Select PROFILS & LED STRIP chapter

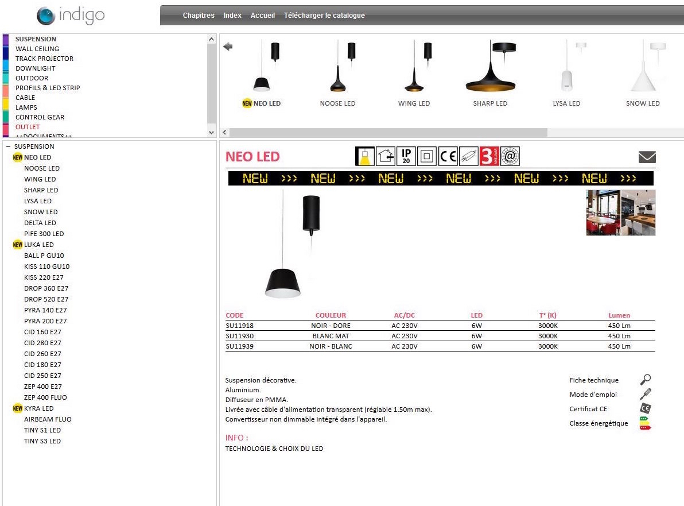tap(48, 88)
